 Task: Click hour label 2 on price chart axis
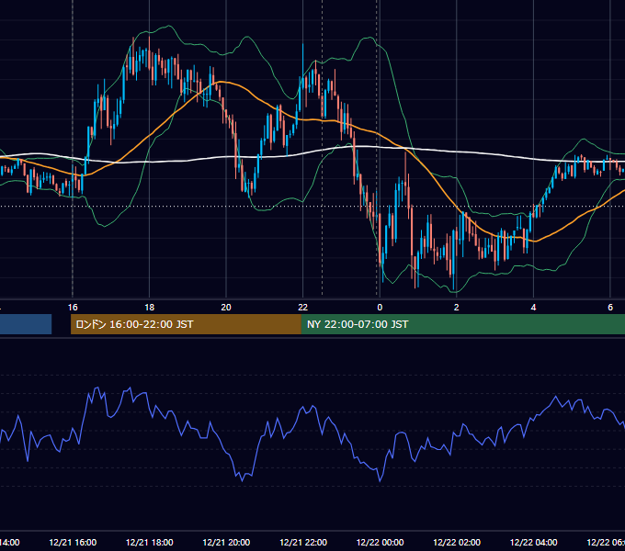click(457, 308)
